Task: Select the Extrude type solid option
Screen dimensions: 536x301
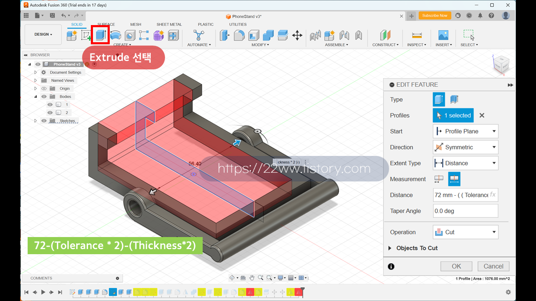Action: pyautogui.click(x=439, y=99)
